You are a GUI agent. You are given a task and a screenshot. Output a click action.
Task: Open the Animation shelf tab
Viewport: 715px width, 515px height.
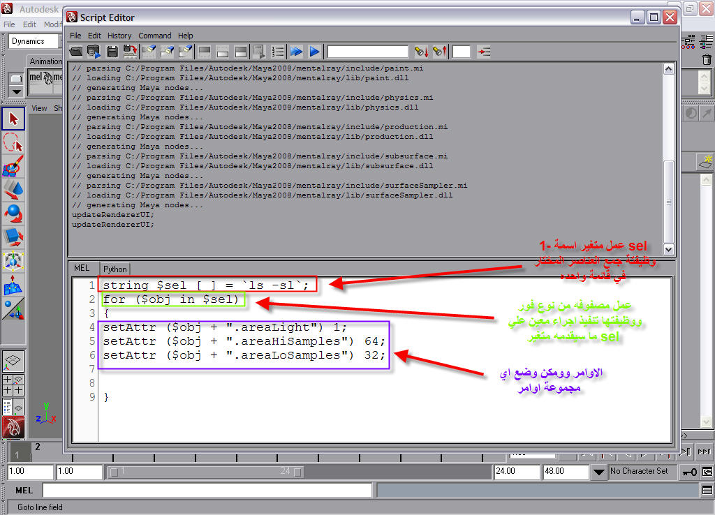pos(45,61)
